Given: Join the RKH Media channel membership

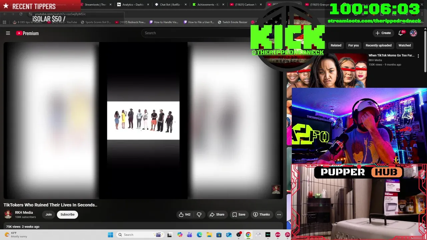Looking at the screenshot, I should [48, 215].
